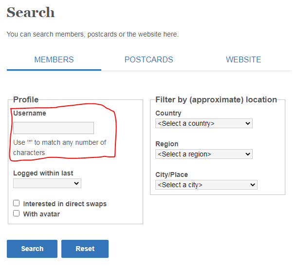Click the 'City/Place' label above the dropdown
298x272 pixels.
click(x=171, y=175)
